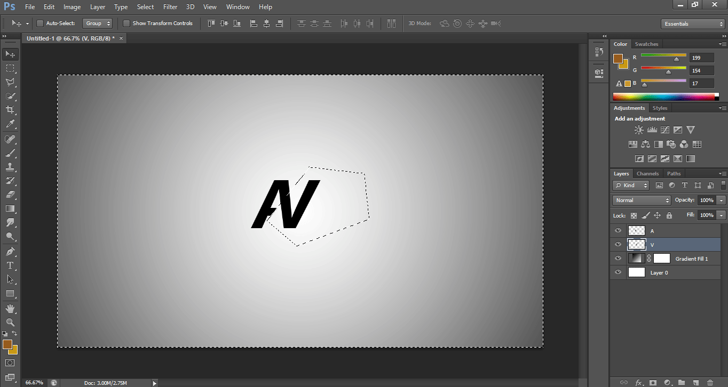Enable the Auto-Select checkbox
This screenshot has width=728, height=387.
click(40, 23)
